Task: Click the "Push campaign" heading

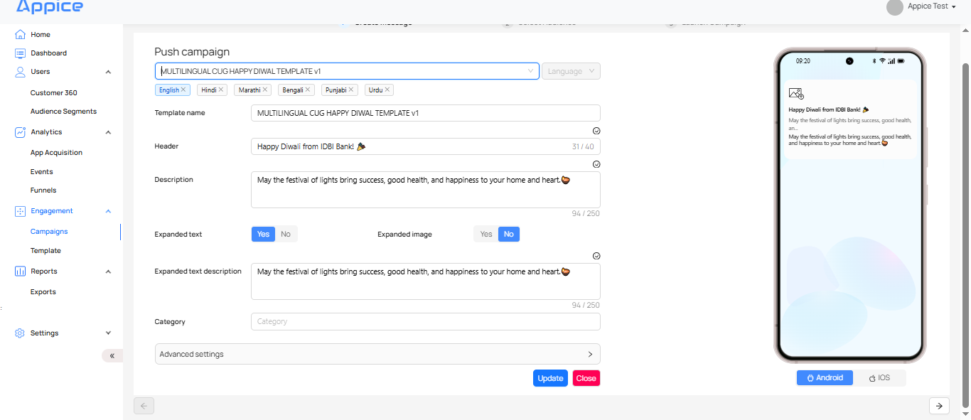Action: pyautogui.click(x=192, y=52)
